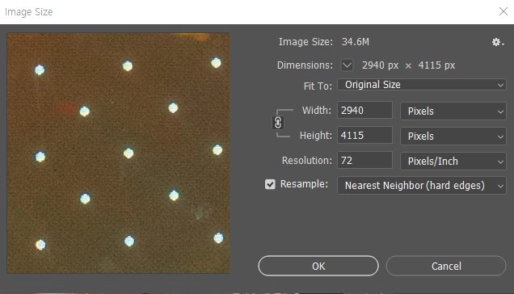Click the Resolution input field
Image resolution: width=514 pixels, height=294 pixels.
pyautogui.click(x=364, y=160)
